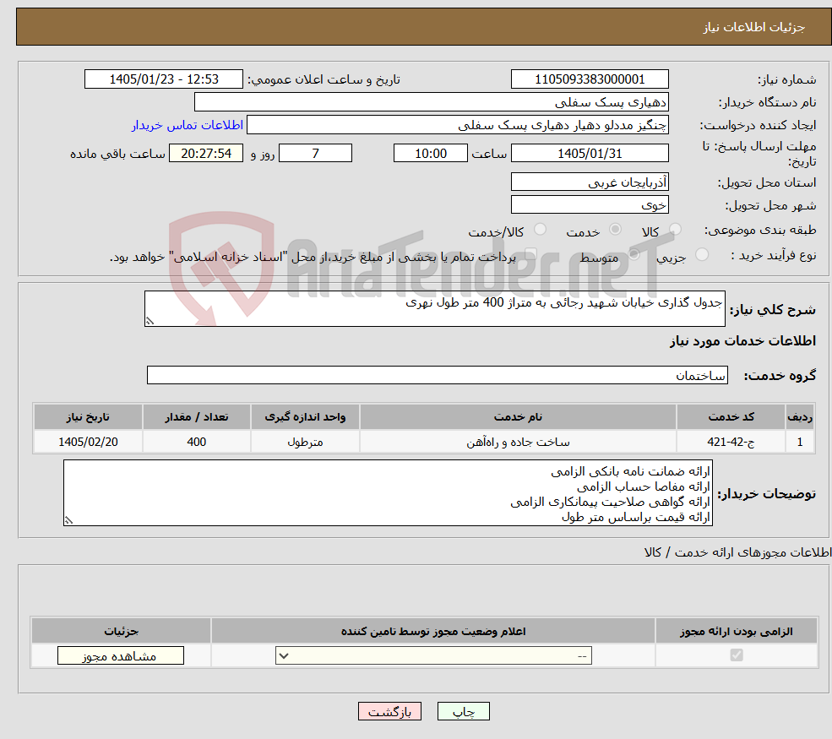Click the deadline date field 1405/01/31
Viewport: 832px width, 739px height.
coord(590,154)
